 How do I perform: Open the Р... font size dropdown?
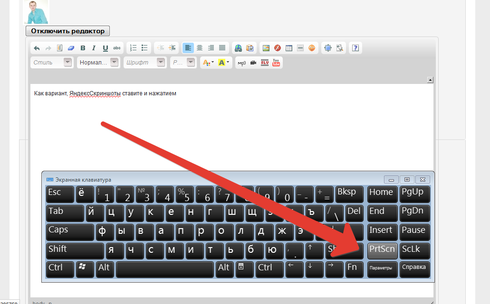click(183, 62)
